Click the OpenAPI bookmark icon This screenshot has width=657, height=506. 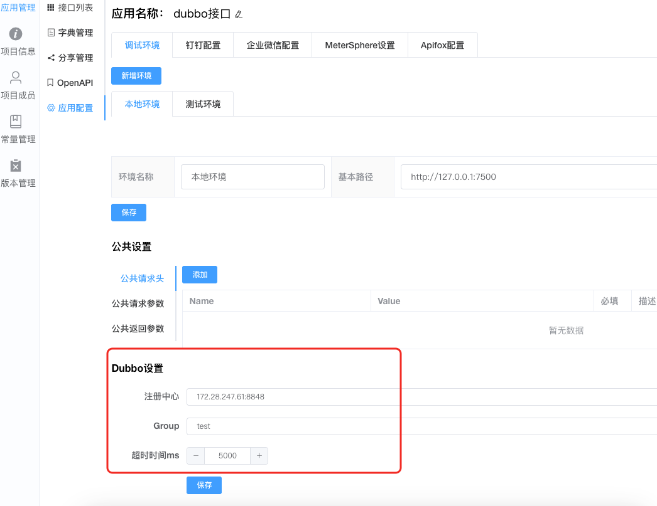coord(50,83)
